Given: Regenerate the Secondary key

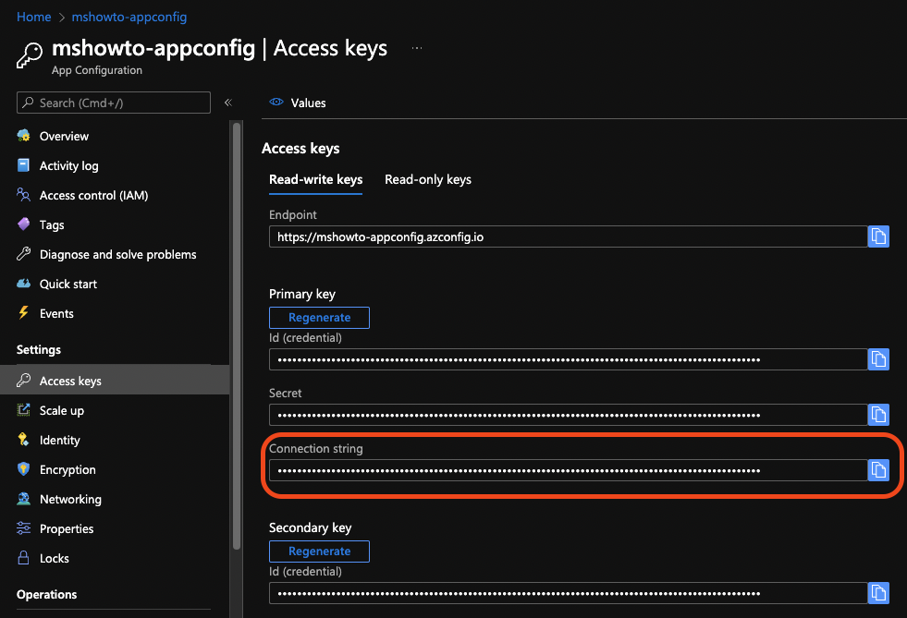Looking at the screenshot, I should [x=319, y=551].
